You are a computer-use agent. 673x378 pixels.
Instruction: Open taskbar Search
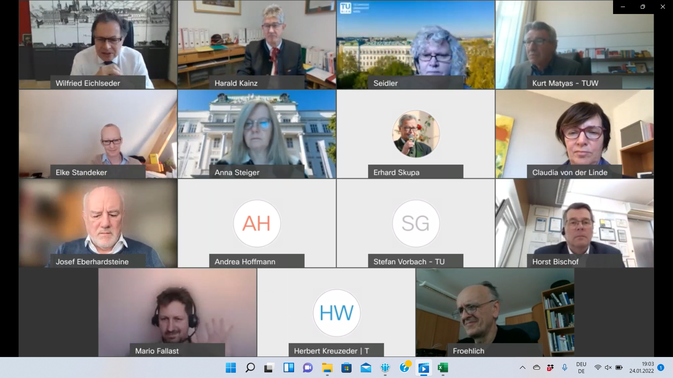click(x=250, y=368)
